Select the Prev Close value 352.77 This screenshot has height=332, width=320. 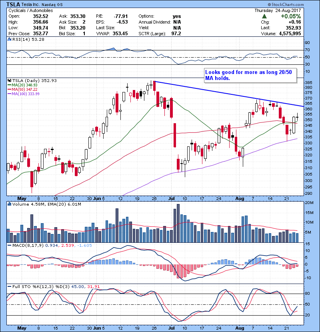tap(41, 34)
